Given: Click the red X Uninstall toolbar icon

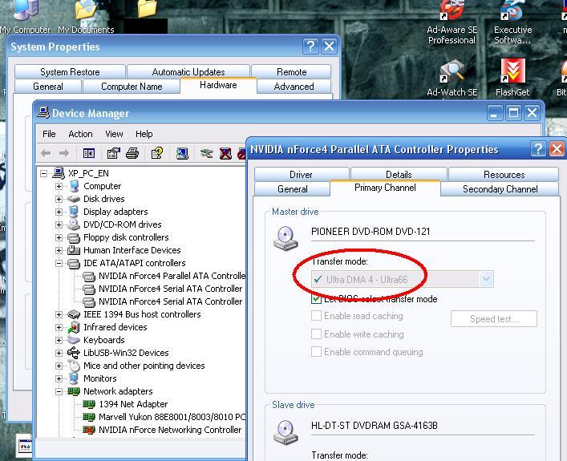Looking at the screenshot, I should click(225, 153).
